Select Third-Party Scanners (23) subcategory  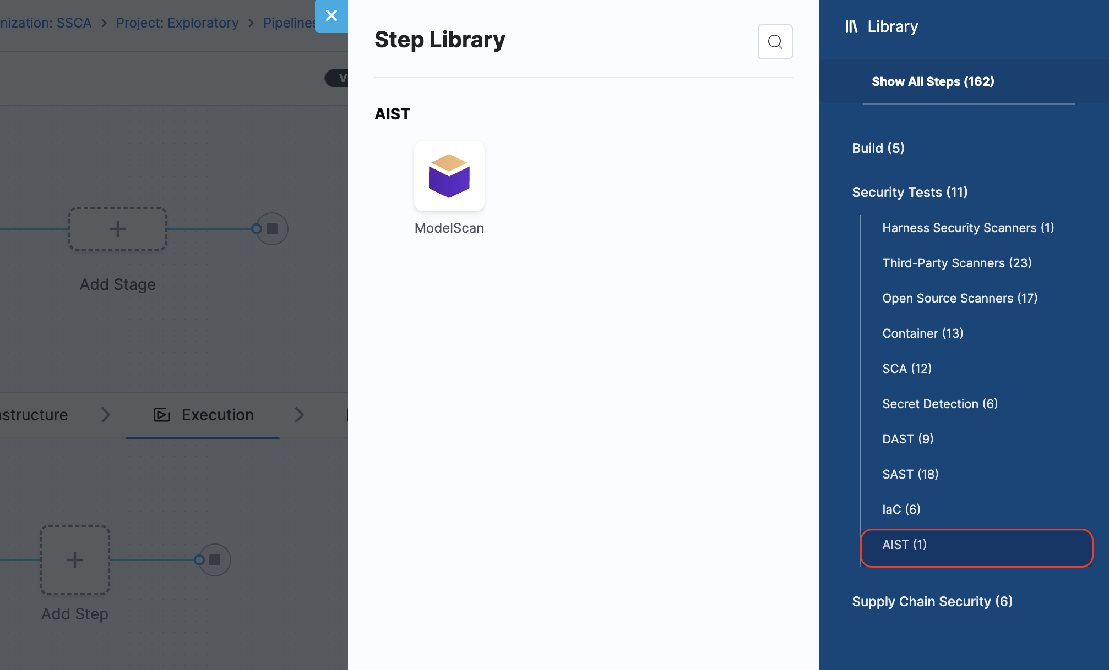click(956, 263)
